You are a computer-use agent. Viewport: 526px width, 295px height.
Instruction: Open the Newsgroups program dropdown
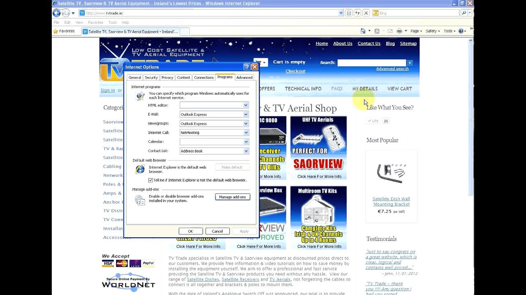(246, 123)
